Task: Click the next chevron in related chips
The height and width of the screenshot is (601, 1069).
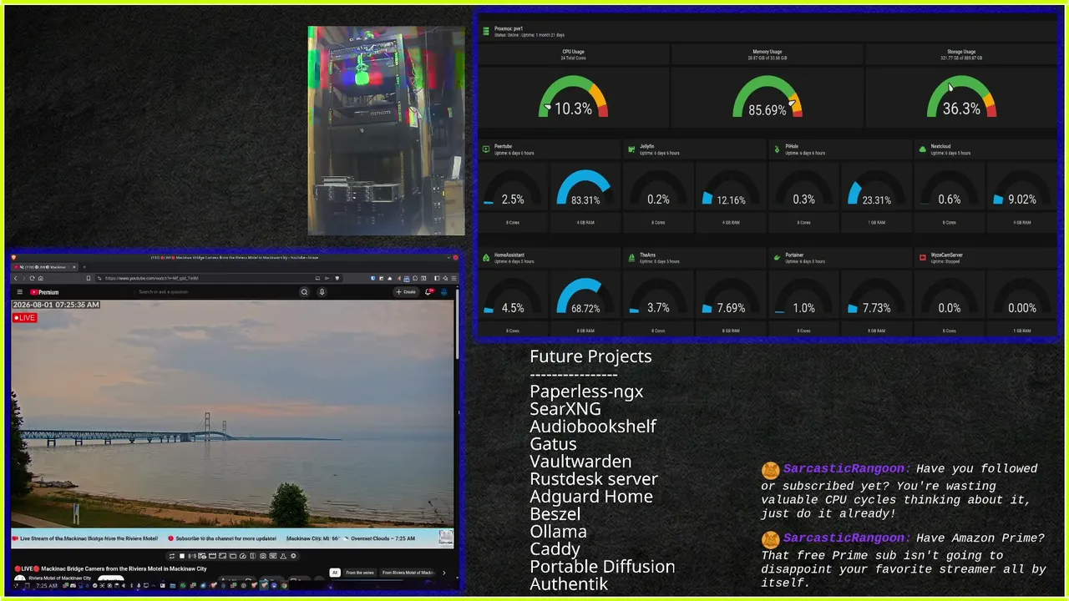Action: (444, 573)
